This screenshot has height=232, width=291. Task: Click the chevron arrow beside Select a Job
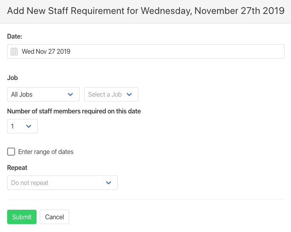pyautogui.click(x=129, y=94)
